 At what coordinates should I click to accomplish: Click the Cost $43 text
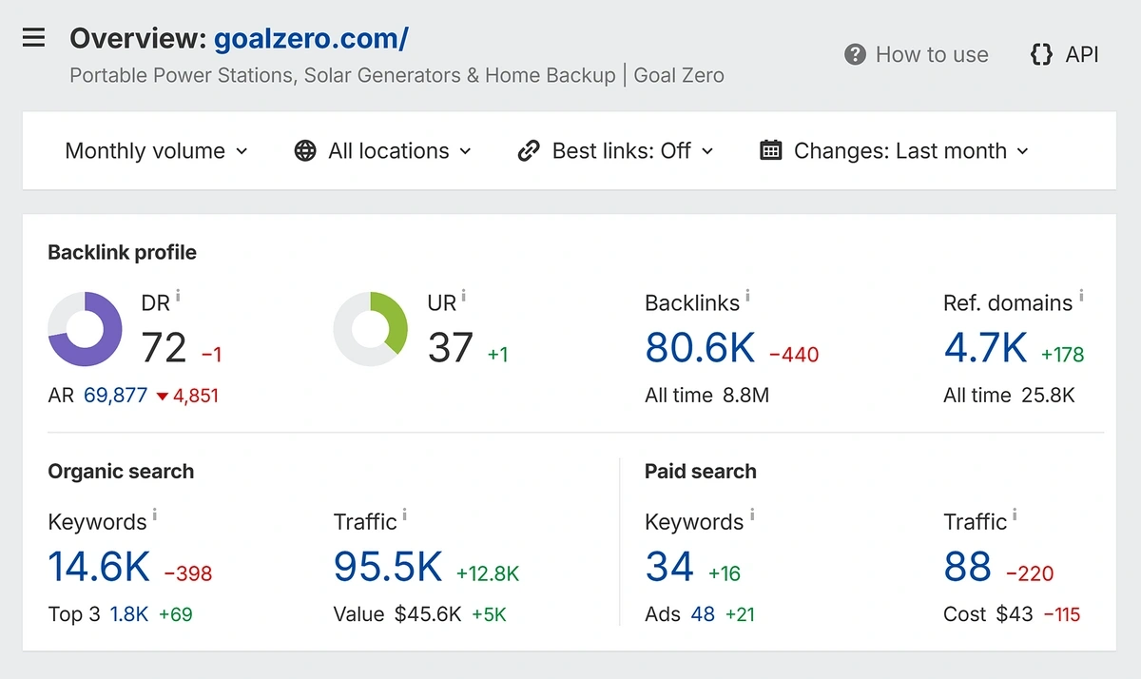(x=988, y=614)
